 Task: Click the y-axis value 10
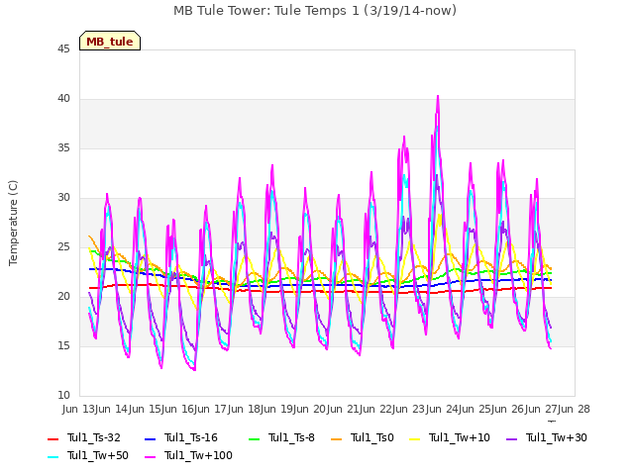(x=63, y=396)
